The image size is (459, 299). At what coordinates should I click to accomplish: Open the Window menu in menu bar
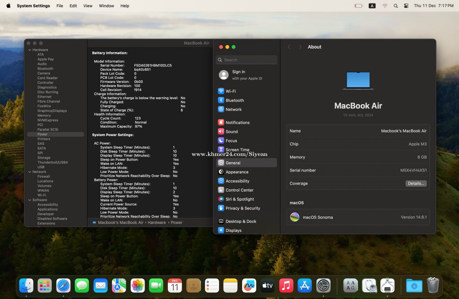pyautogui.click(x=106, y=6)
